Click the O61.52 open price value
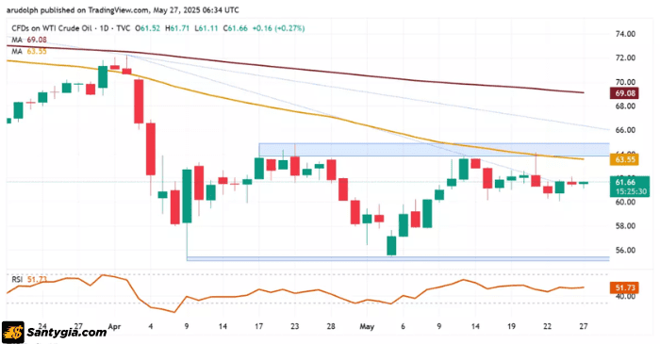660x344 pixels. pos(147,28)
